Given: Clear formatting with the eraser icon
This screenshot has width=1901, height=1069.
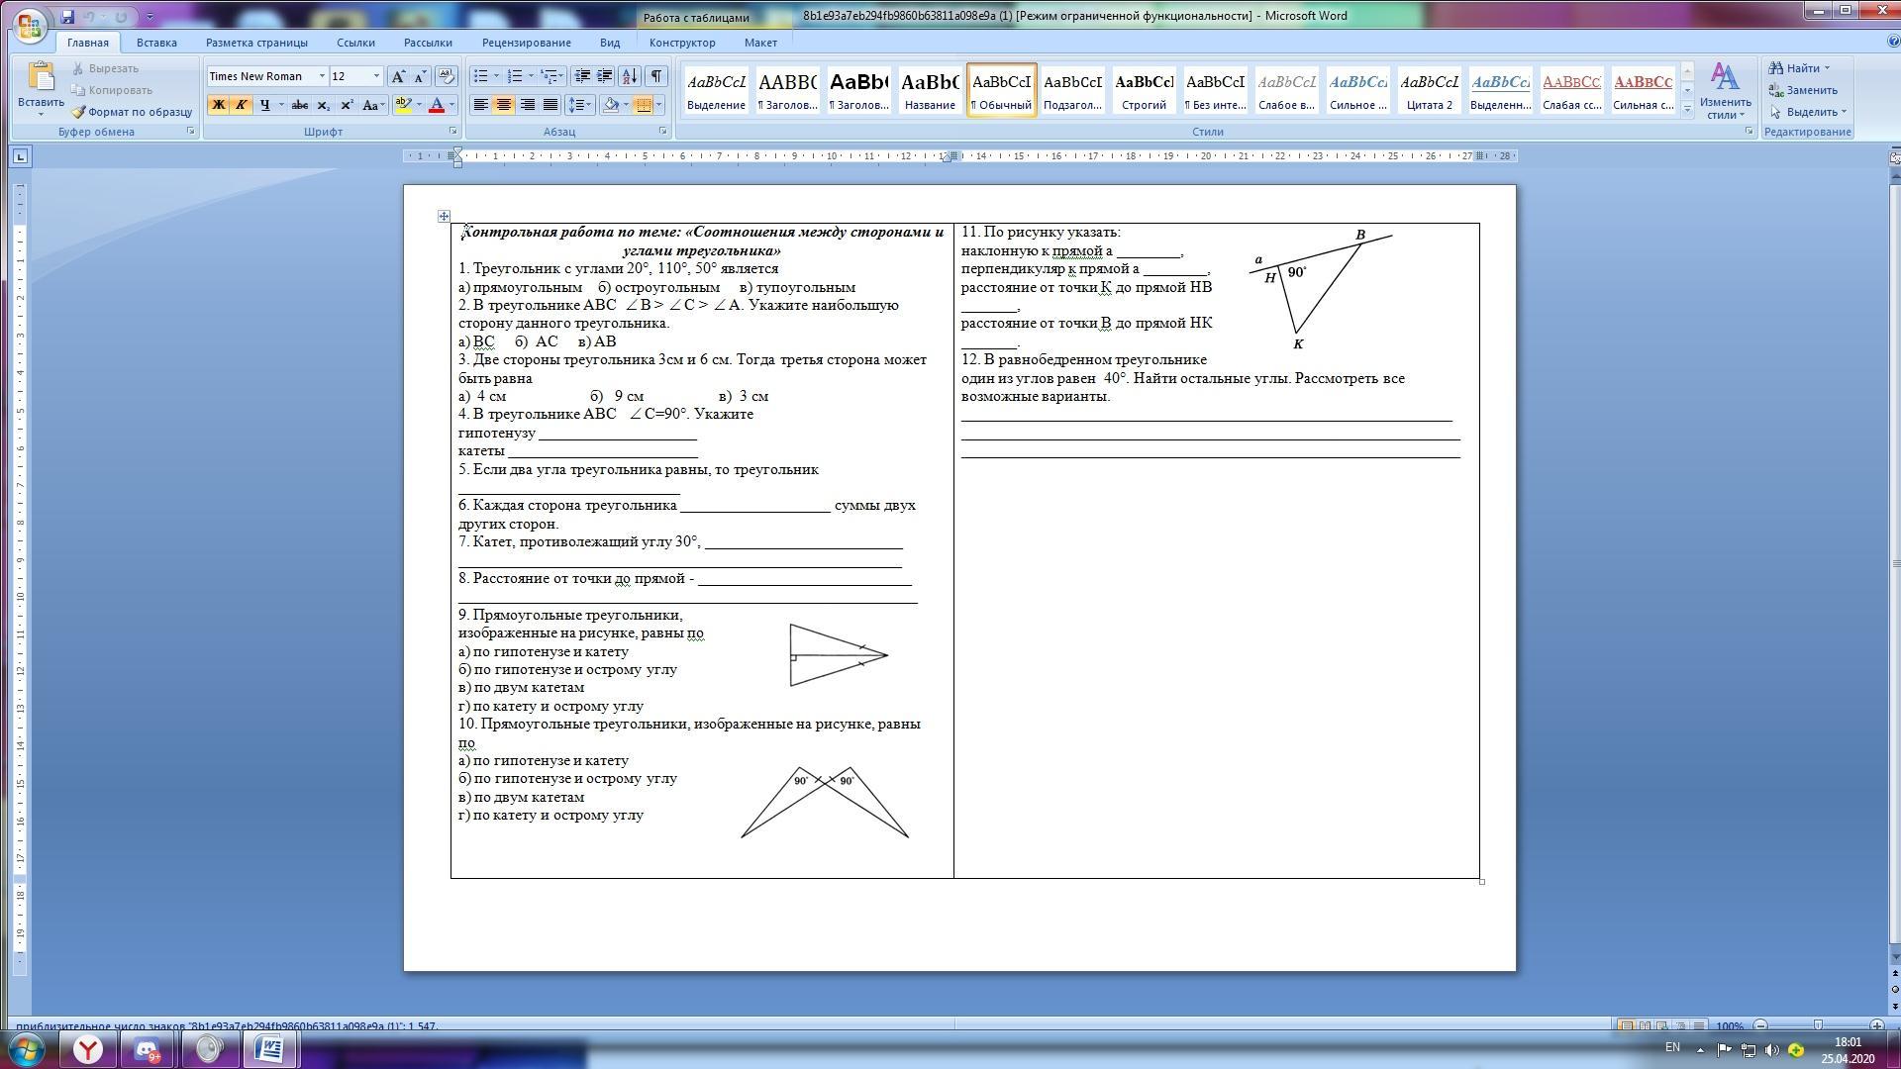Looking at the screenshot, I should tap(446, 76).
